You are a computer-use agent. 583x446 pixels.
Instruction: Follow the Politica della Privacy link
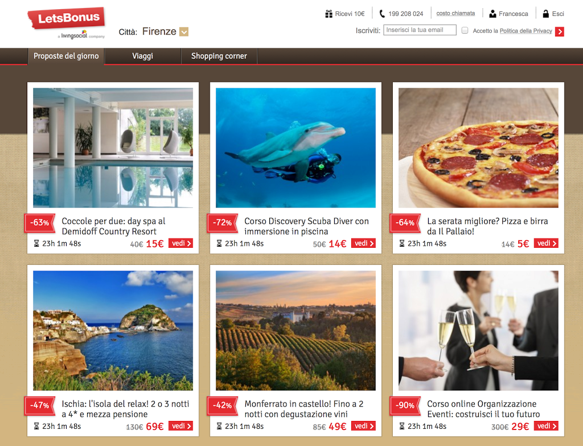[525, 31]
